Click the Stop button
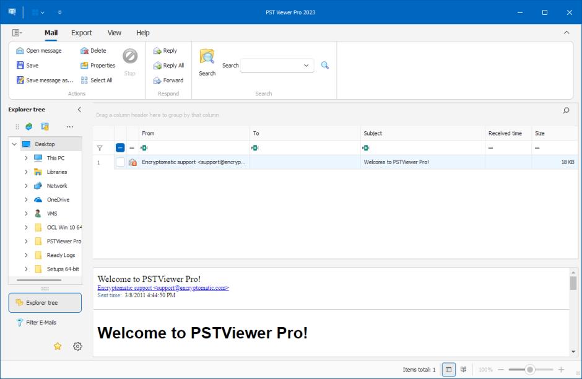 click(x=130, y=62)
